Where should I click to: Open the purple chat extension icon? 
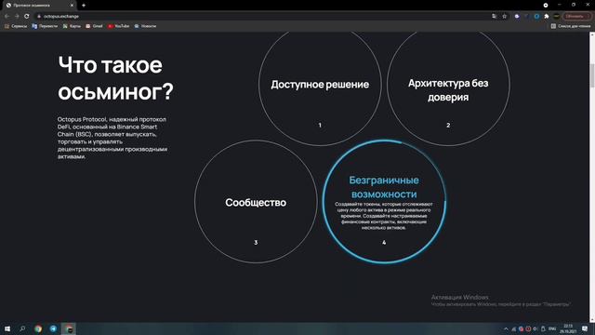pos(517,17)
